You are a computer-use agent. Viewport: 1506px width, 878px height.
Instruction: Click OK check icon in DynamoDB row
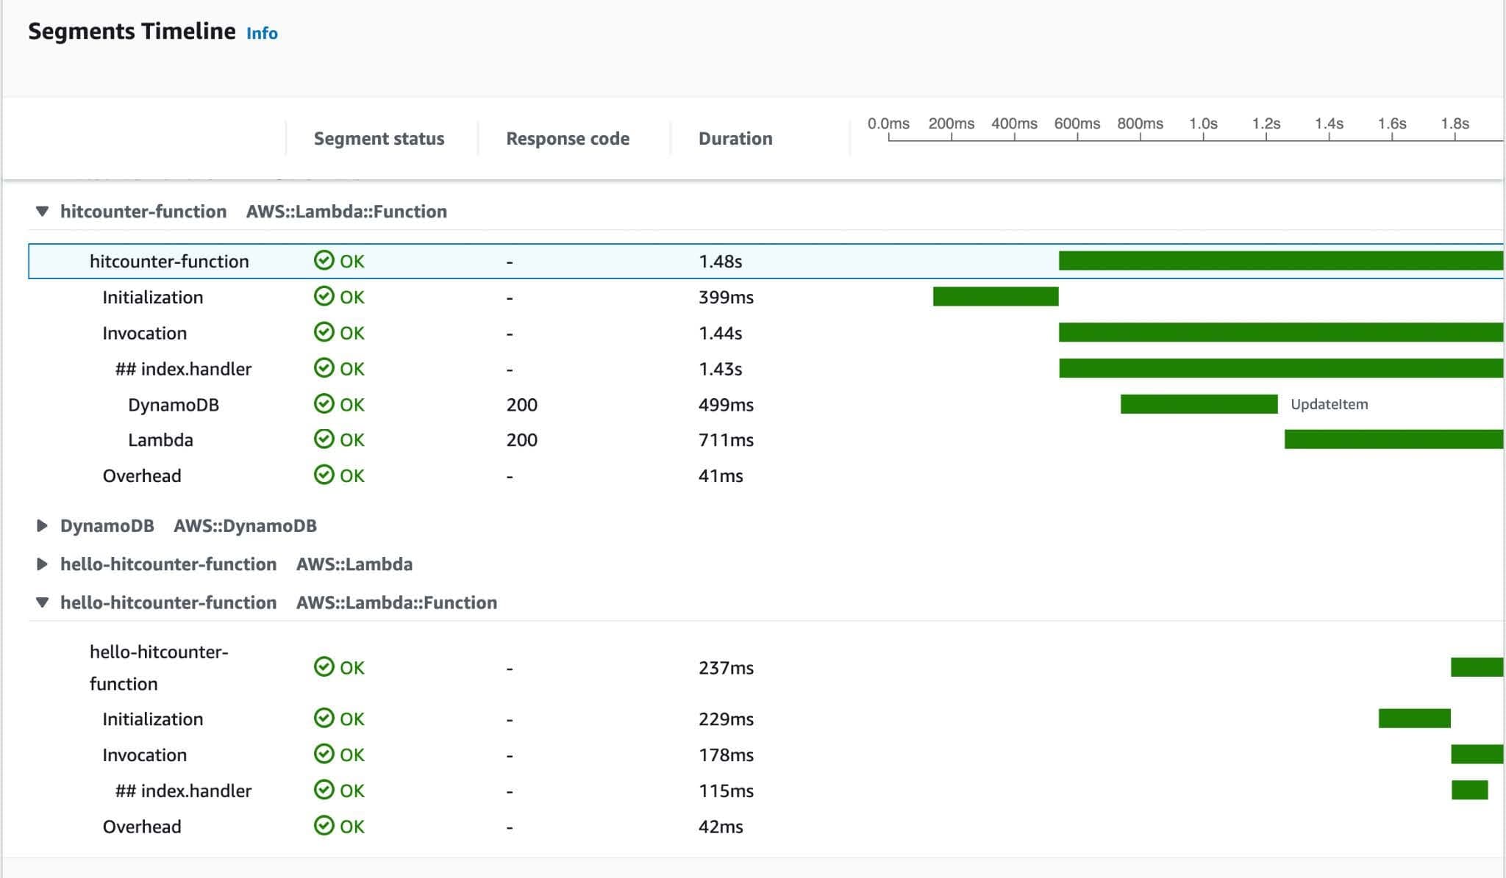pyautogui.click(x=324, y=404)
